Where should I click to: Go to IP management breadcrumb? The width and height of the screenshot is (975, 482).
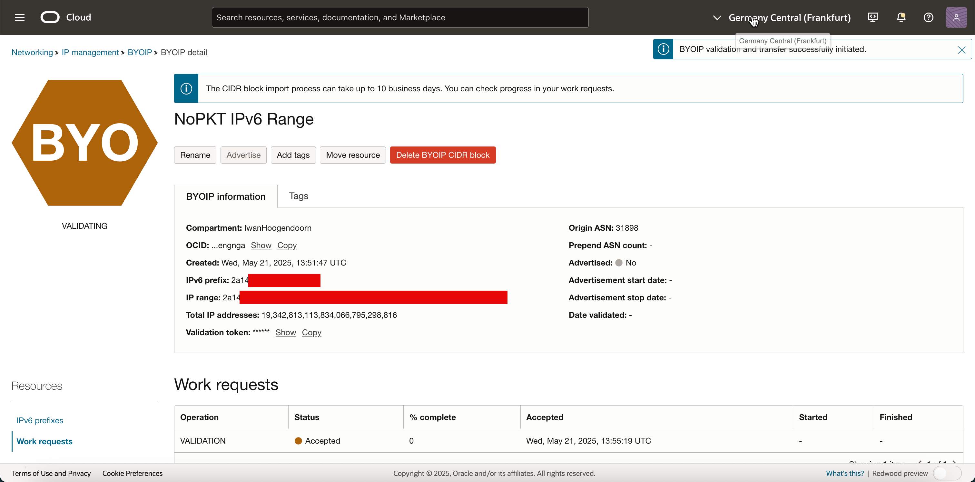[x=90, y=52]
